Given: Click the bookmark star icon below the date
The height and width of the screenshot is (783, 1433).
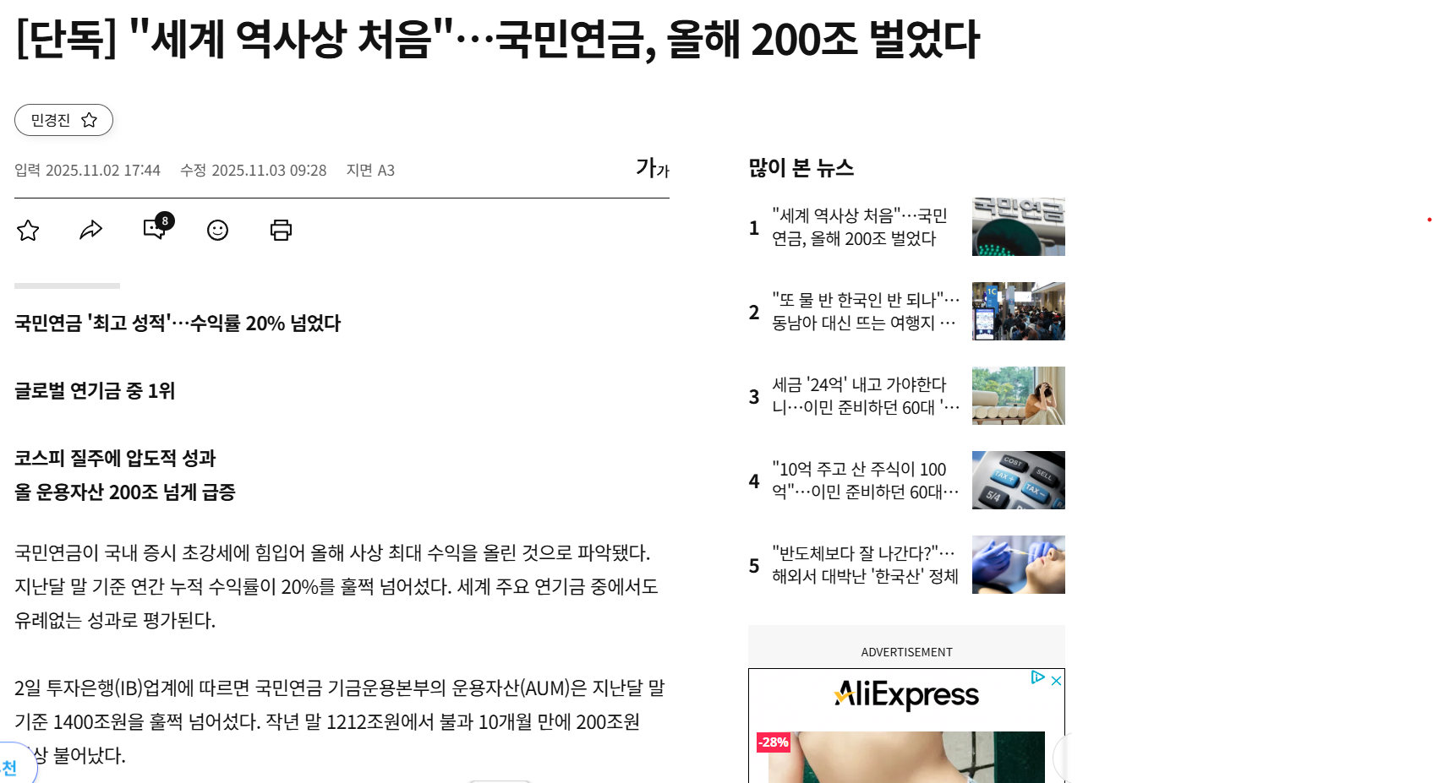Looking at the screenshot, I should [x=28, y=230].
